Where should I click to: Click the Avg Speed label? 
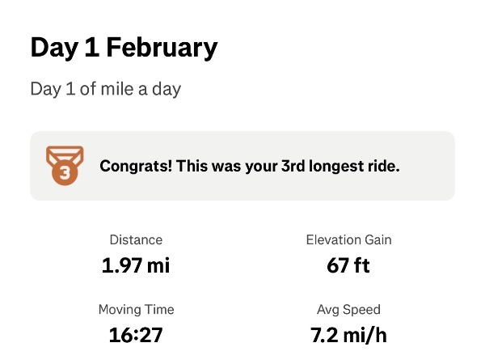pos(349,309)
